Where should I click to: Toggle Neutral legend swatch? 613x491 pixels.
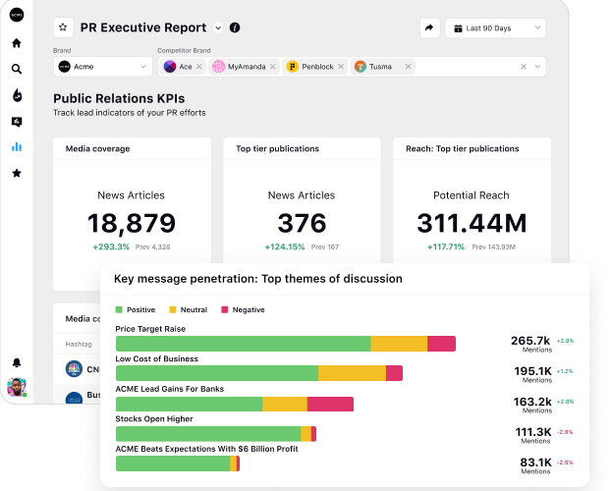point(173,309)
